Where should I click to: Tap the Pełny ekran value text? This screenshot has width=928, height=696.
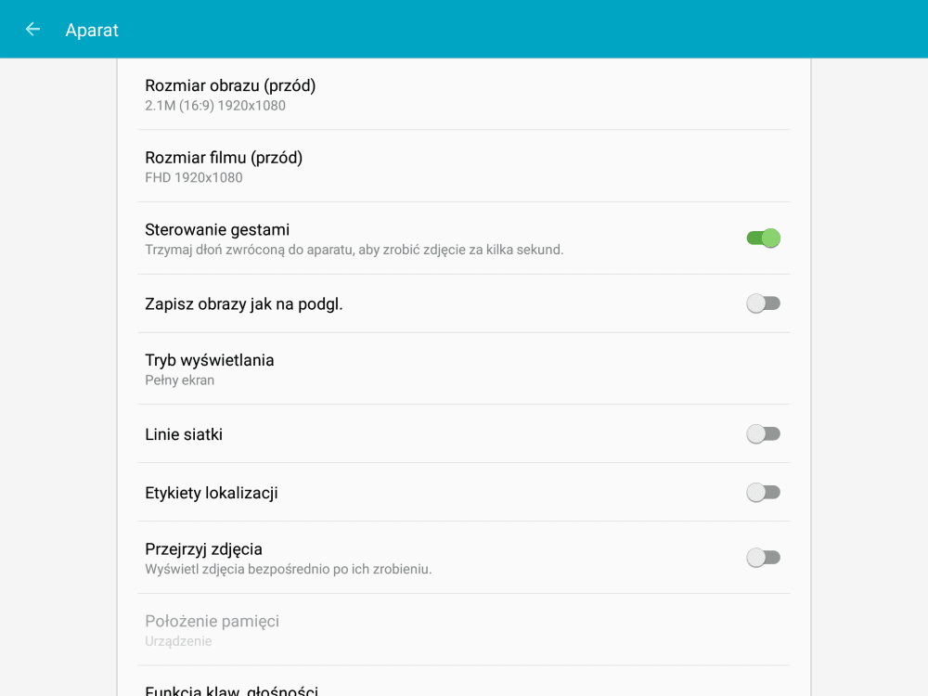click(x=179, y=380)
